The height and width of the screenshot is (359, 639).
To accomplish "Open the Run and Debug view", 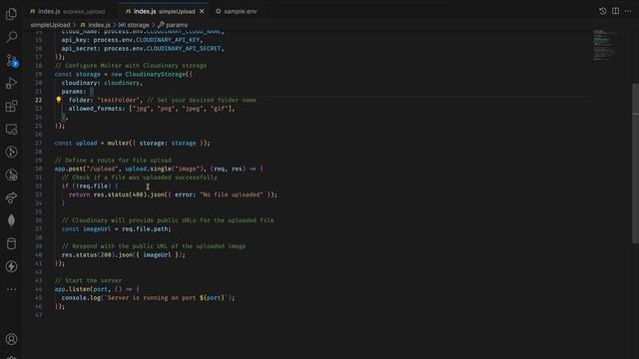I will [x=11, y=83].
